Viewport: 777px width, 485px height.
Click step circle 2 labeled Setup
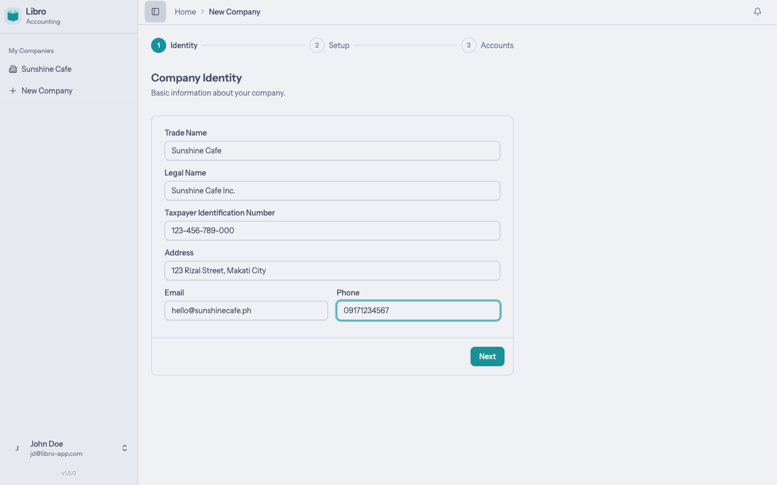(317, 45)
